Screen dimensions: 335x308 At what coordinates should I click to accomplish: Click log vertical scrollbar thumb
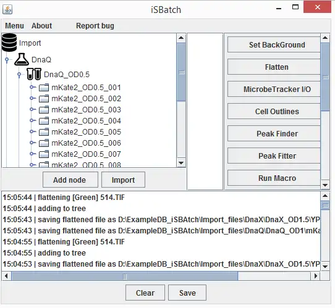point(325,206)
